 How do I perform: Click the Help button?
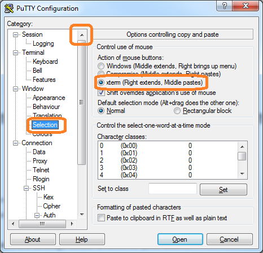pyautogui.click(x=82, y=239)
